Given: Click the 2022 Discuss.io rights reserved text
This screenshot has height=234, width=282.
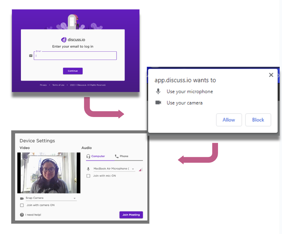Looking at the screenshot, I should 88,85.
